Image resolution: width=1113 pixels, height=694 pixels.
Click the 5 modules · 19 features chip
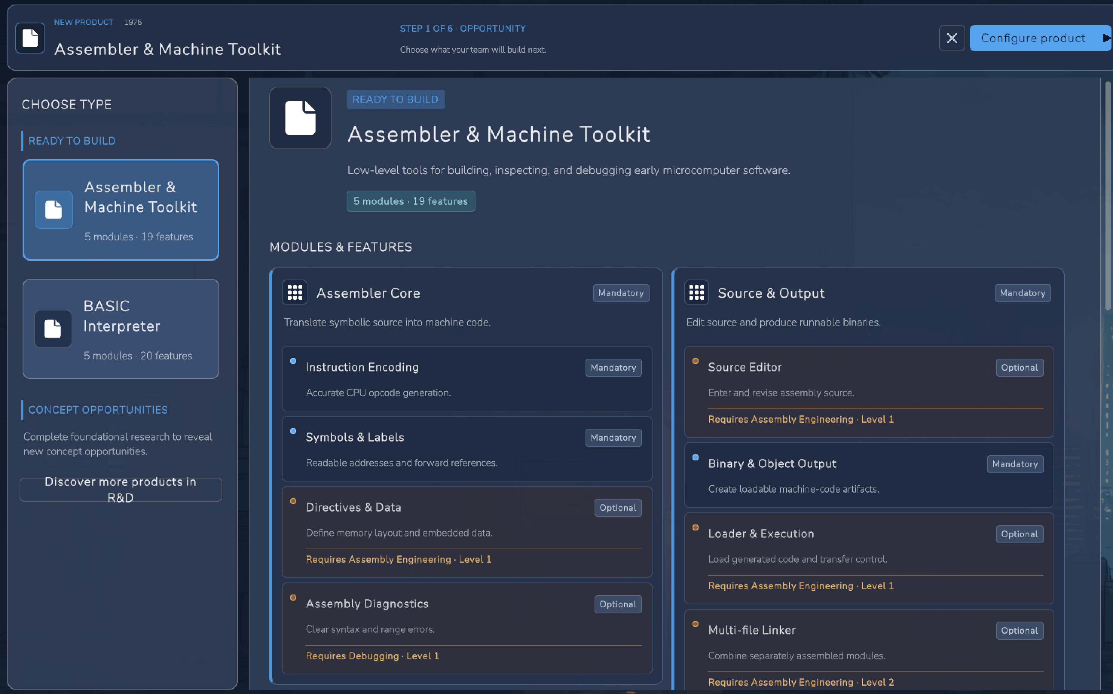pos(411,201)
